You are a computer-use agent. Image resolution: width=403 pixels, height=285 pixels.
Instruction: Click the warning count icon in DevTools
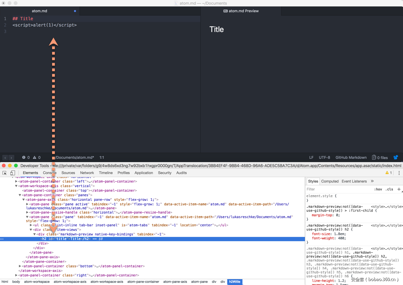point(387,173)
